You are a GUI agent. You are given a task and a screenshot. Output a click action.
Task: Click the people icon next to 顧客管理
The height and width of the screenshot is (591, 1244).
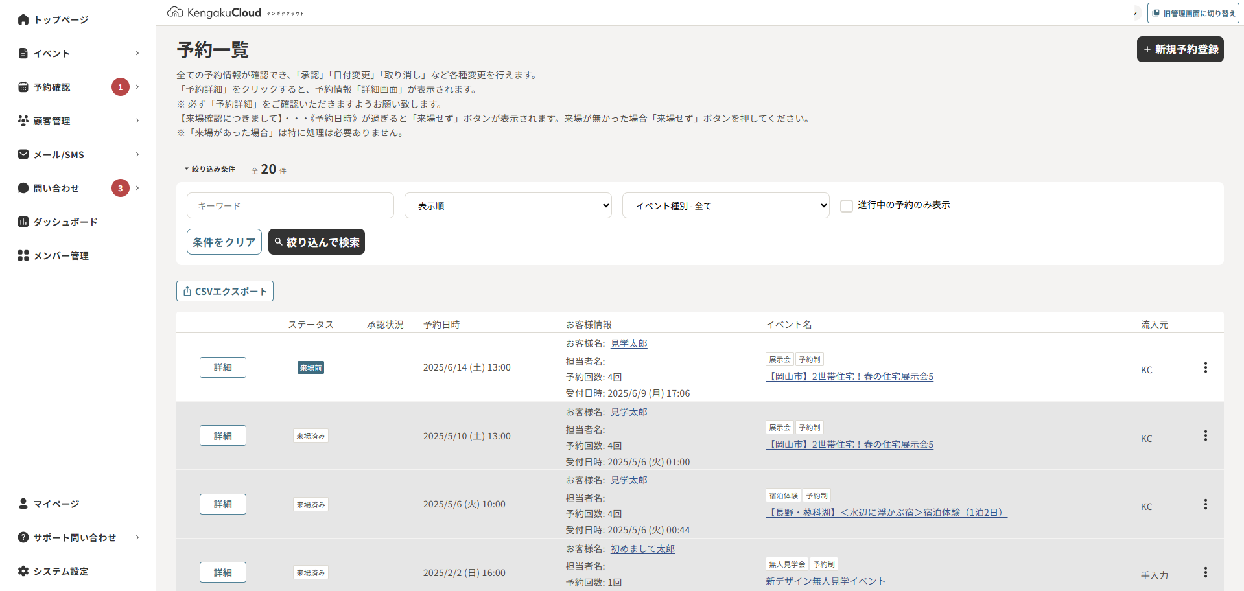23,121
